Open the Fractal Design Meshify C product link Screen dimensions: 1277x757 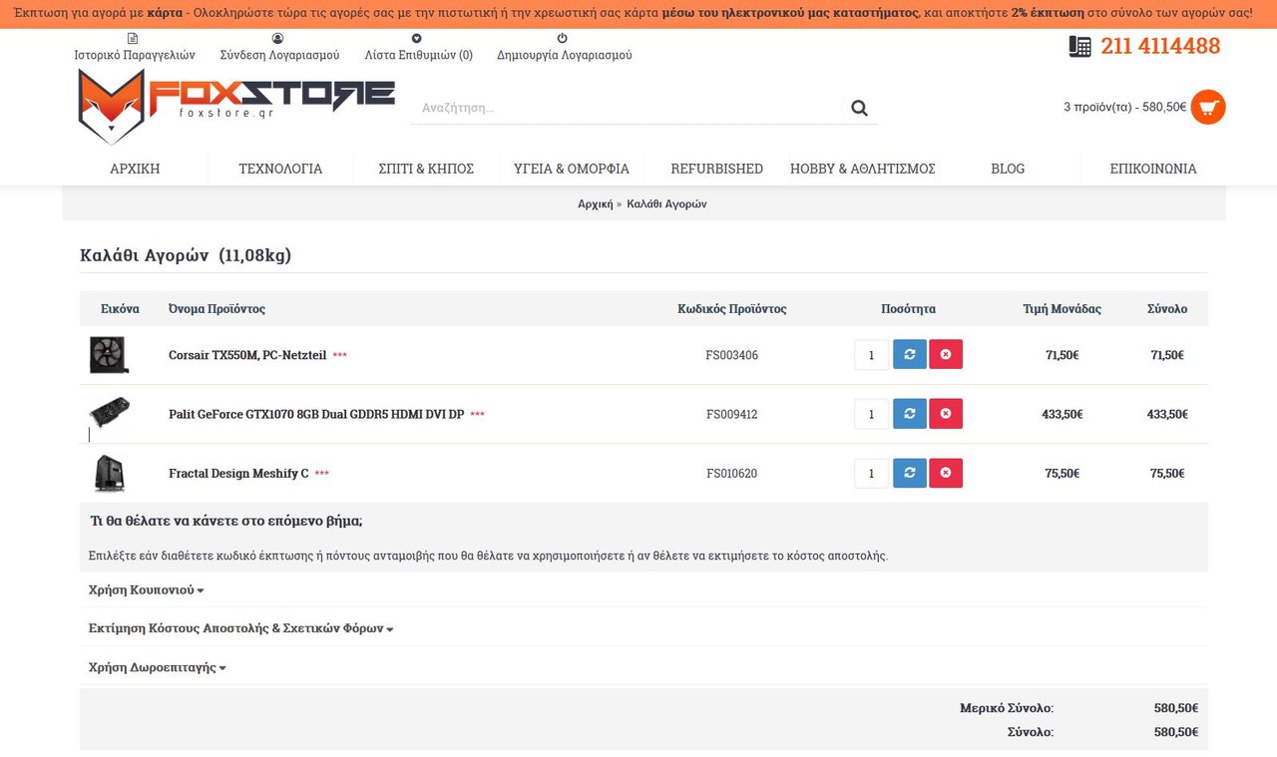tap(238, 473)
